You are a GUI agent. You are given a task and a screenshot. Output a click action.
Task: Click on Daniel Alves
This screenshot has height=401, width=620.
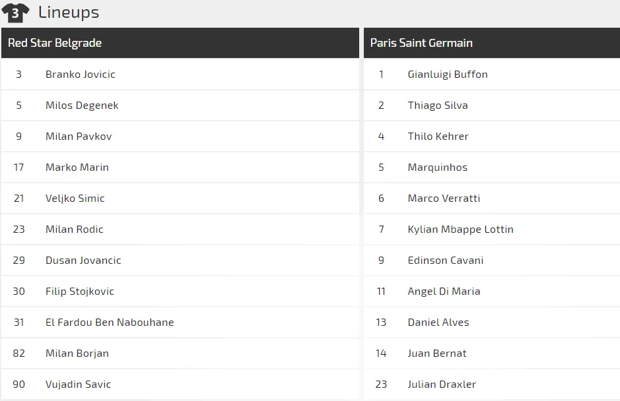point(438,323)
